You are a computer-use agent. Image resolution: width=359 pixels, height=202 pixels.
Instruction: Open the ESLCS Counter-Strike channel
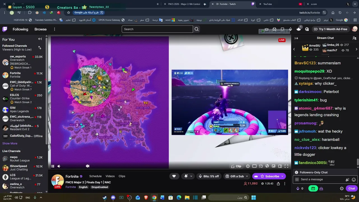point(22,98)
